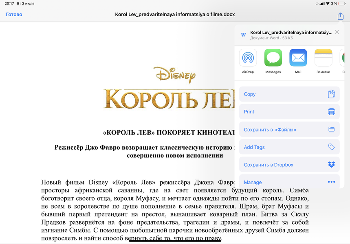Tap the cellular signal bars icon
The image size is (350, 244).
pos(322,3)
